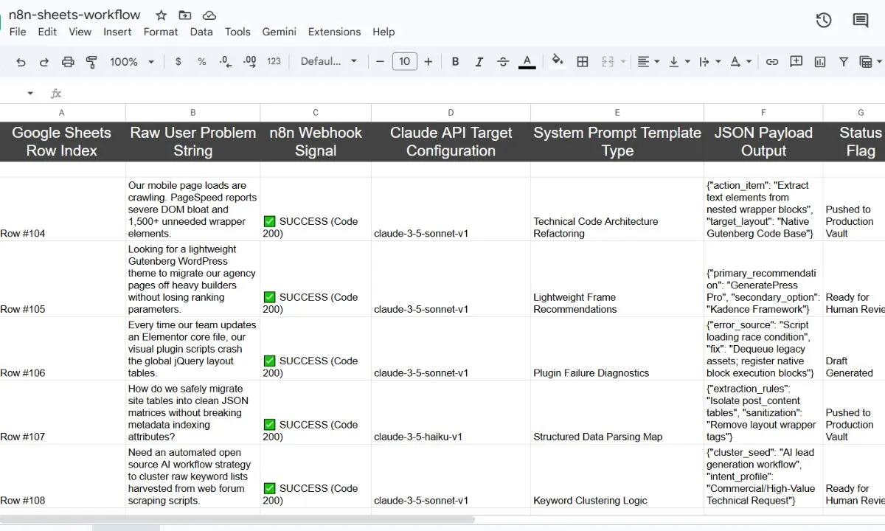Open the text color picker
The width and height of the screenshot is (885, 531).
[527, 62]
